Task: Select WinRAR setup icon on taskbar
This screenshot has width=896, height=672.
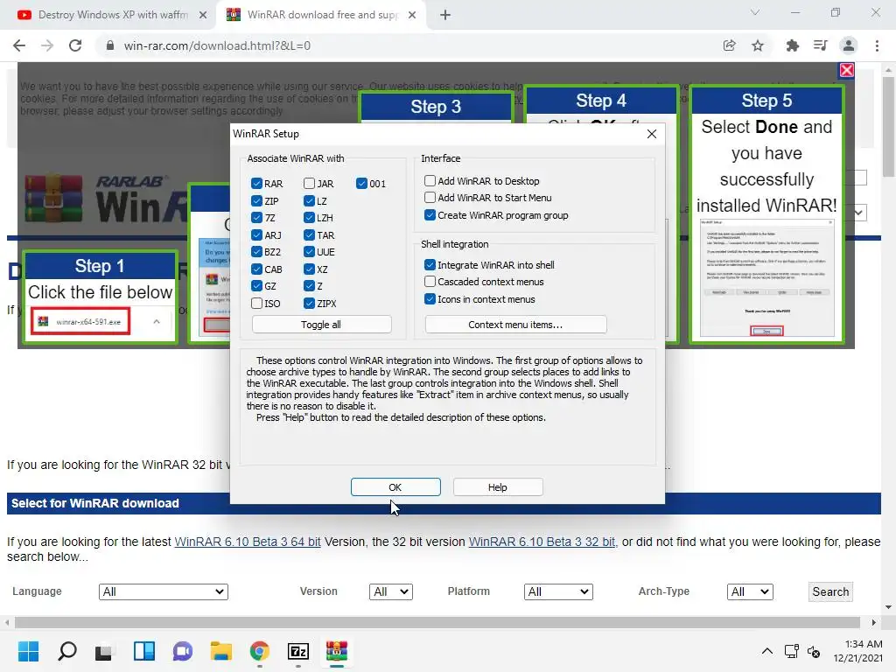Action: pyautogui.click(x=337, y=651)
